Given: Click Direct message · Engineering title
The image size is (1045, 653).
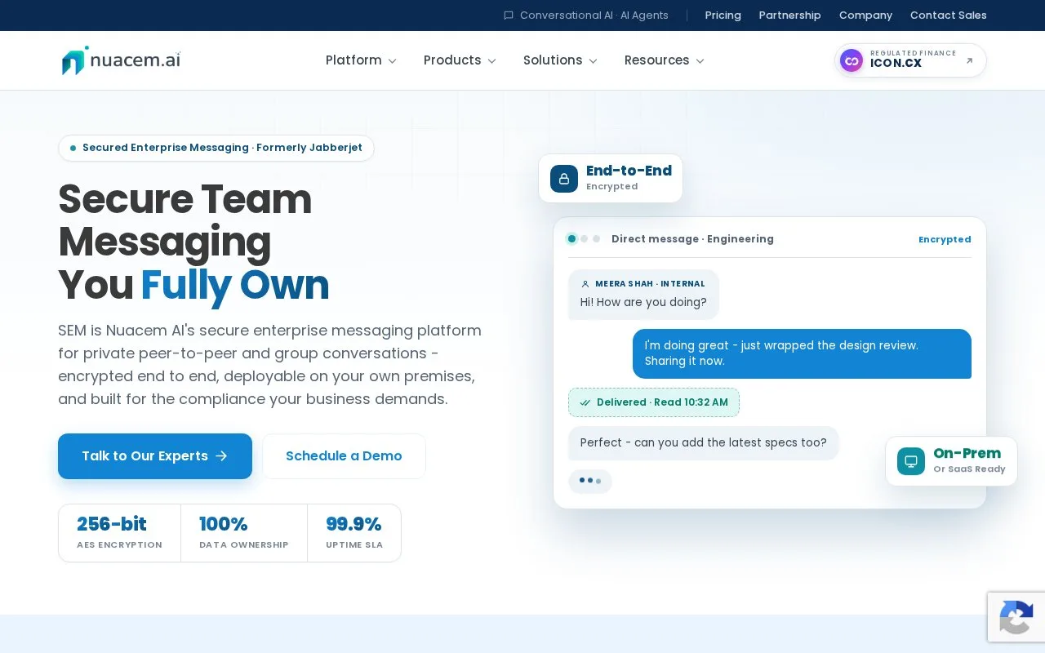Looking at the screenshot, I should coord(692,239).
